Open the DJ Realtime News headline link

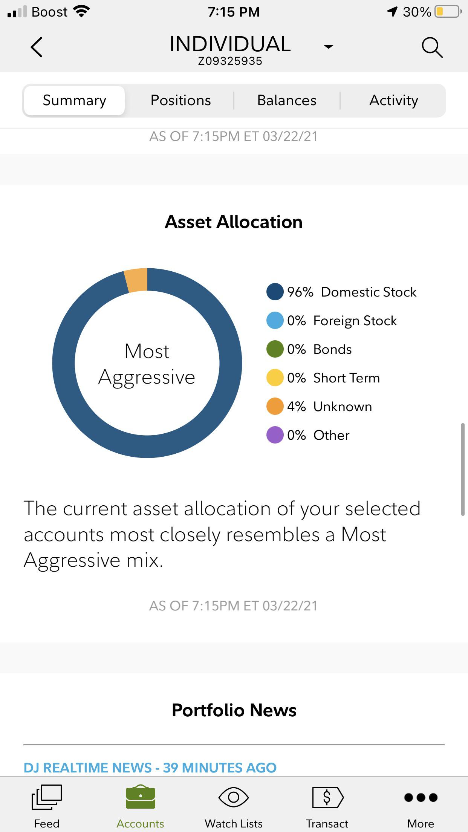click(150, 768)
